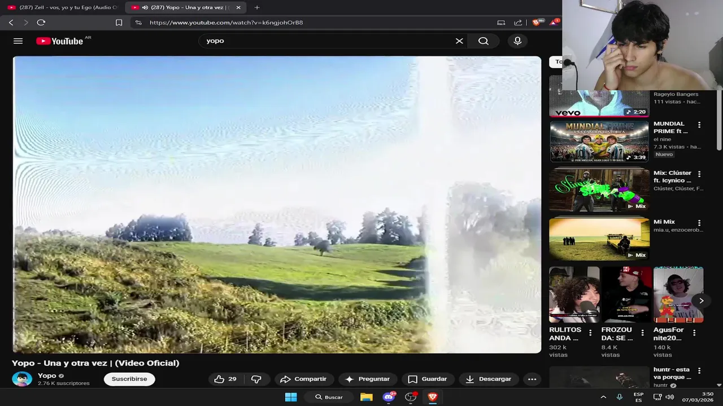Screen dimensions: 723x406
Task: Open RULITOS ANDA short thumbnail
Action: (x=574, y=294)
